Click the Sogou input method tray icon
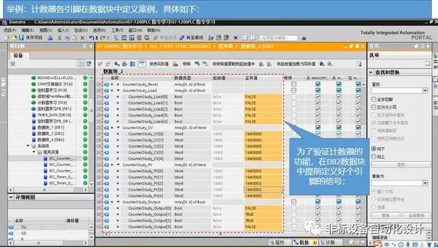The height and width of the screenshot is (248, 438). click(x=378, y=245)
